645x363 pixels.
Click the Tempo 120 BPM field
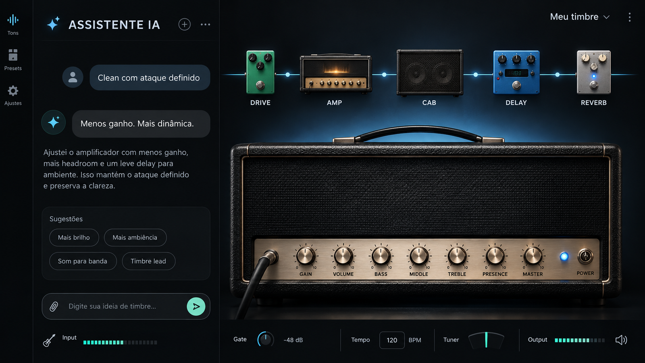[x=392, y=340]
